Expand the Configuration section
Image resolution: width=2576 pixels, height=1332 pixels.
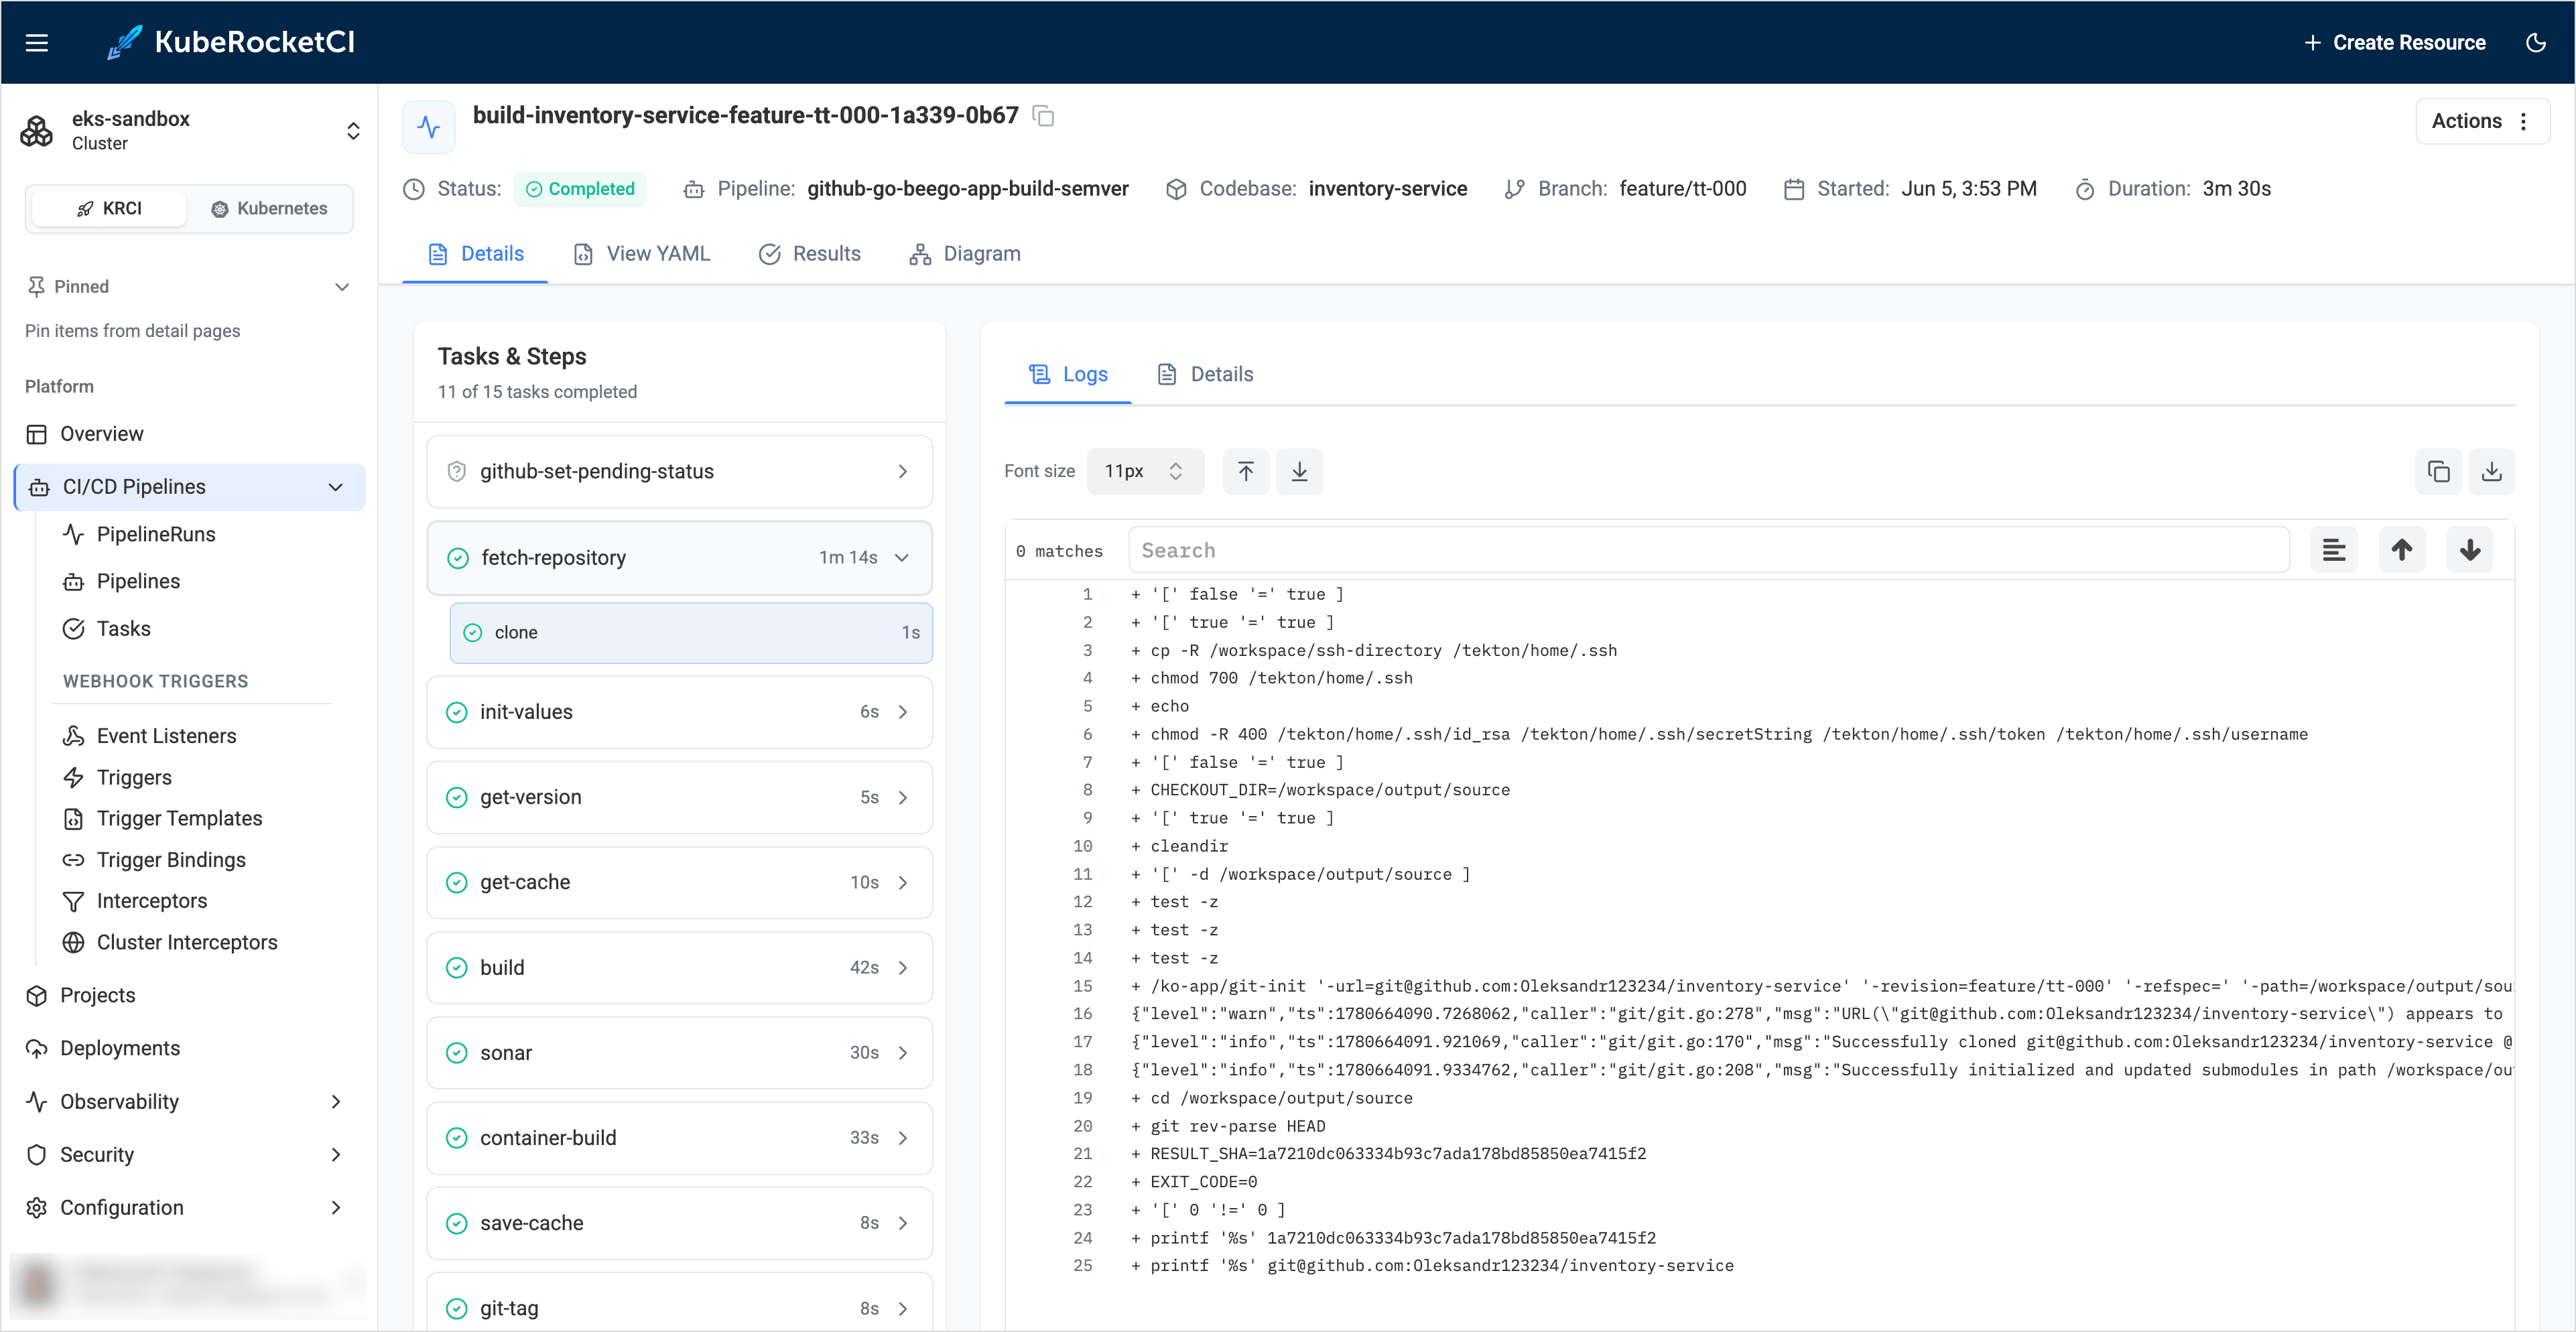[190, 1207]
